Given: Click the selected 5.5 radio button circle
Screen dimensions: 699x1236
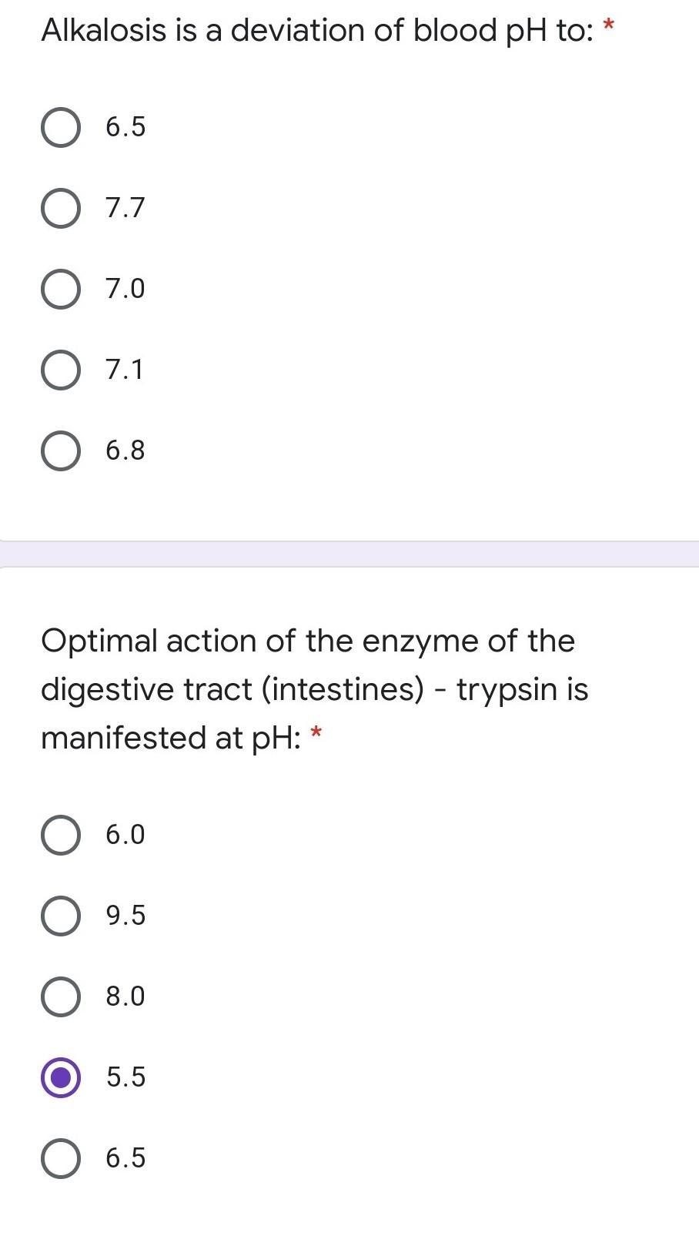Looking at the screenshot, I should [x=60, y=1077].
